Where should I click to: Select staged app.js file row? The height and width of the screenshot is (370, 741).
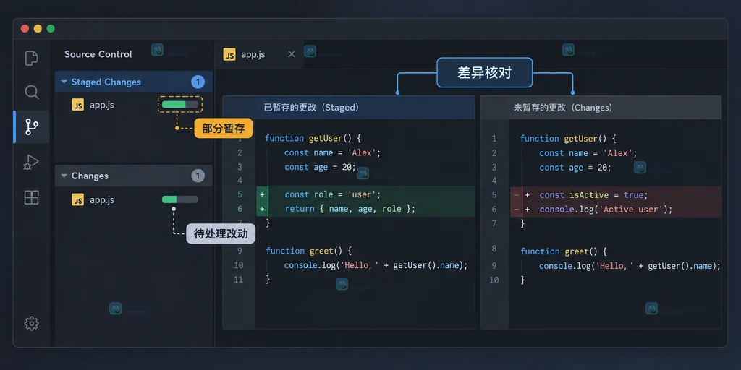tap(134, 105)
